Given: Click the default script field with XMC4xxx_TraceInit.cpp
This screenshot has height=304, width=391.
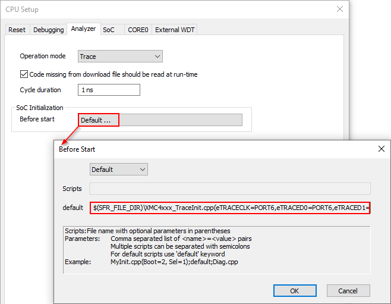Looking at the screenshot, I should coord(231,207).
